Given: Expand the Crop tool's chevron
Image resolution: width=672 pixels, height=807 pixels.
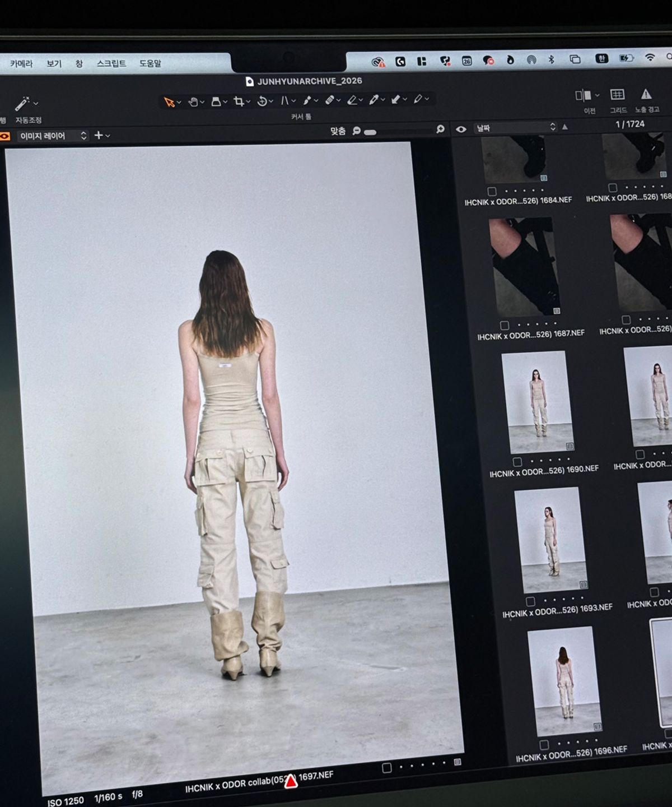Looking at the screenshot, I should pyautogui.click(x=248, y=101).
